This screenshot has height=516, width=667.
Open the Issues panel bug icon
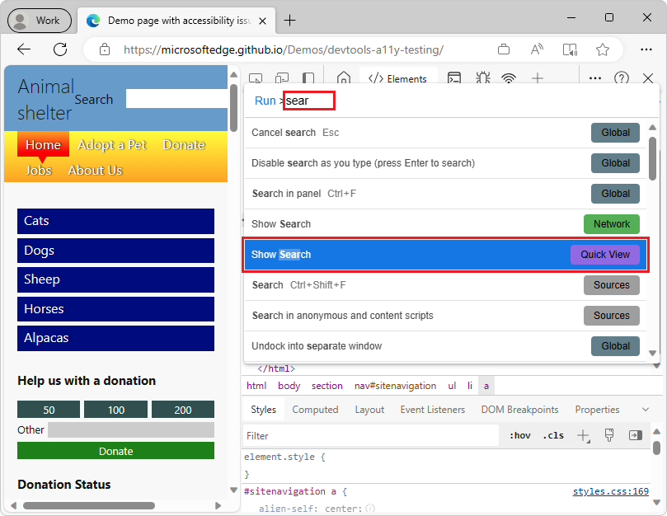pyautogui.click(x=483, y=77)
